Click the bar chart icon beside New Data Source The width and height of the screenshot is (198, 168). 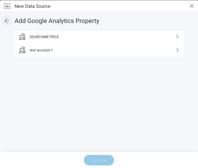pos(7,6)
